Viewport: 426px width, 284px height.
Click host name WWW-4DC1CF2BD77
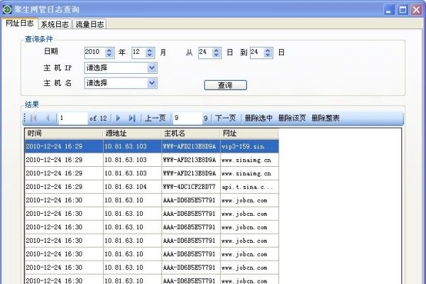point(191,187)
